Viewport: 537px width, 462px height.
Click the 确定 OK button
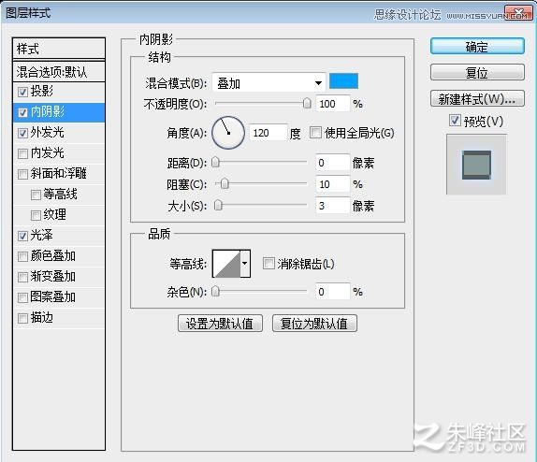click(x=477, y=46)
